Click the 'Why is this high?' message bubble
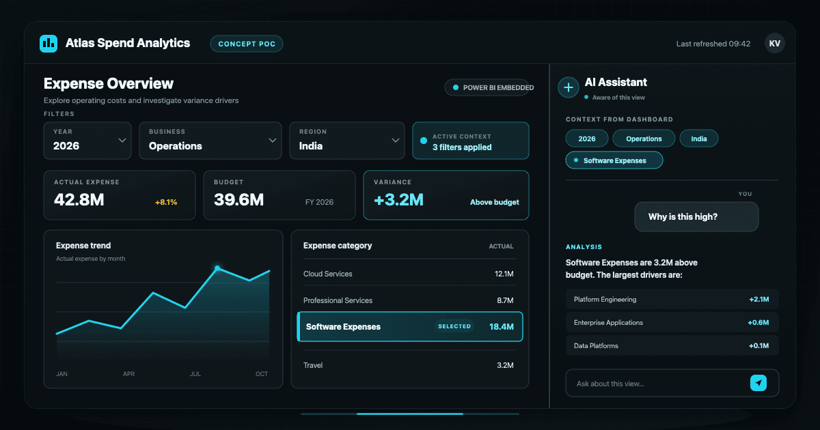The width and height of the screenshot is (820, 430). (696, 217)
